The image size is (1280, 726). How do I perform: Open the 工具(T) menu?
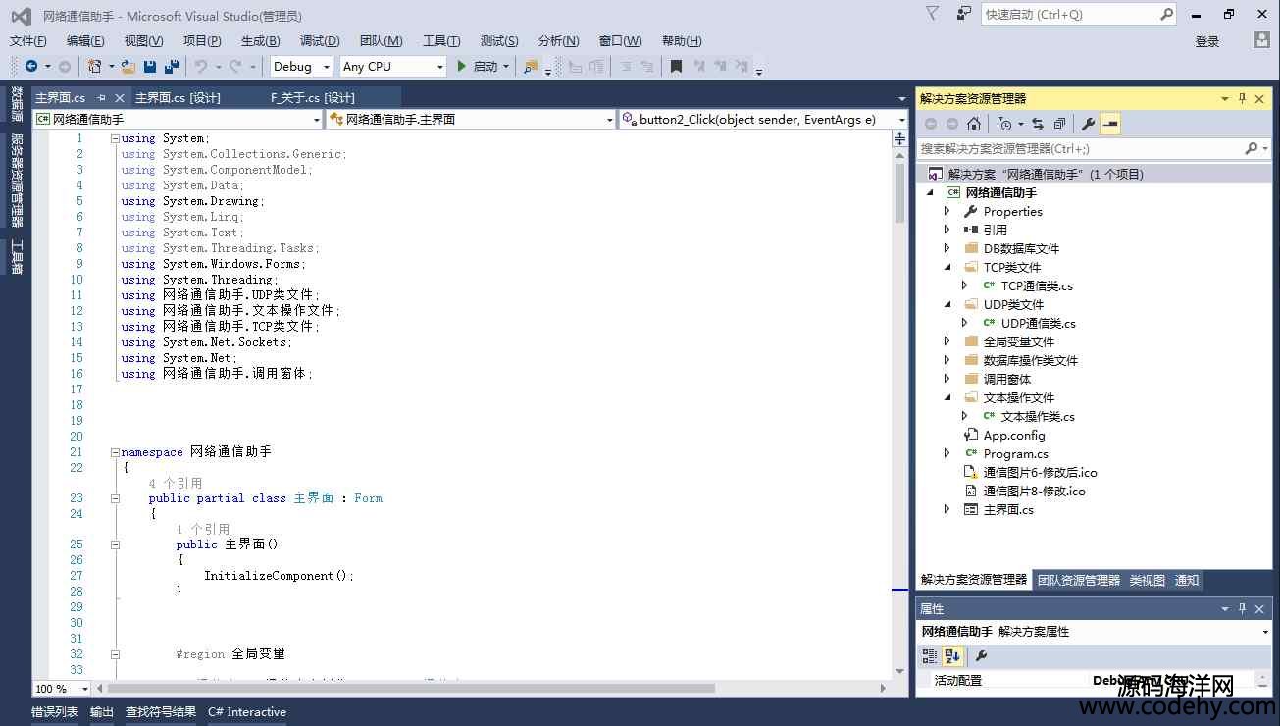441,40
